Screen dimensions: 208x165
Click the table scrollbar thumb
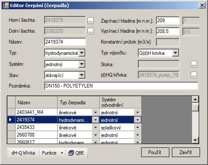coord(195,108)
